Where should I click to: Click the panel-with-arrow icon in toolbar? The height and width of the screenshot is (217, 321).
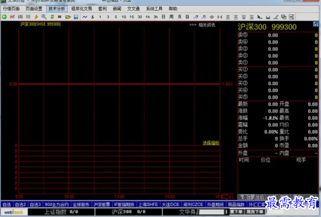(x=292, y=17)
